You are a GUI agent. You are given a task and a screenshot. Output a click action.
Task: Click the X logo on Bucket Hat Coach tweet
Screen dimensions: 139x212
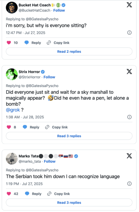[129, 5]
